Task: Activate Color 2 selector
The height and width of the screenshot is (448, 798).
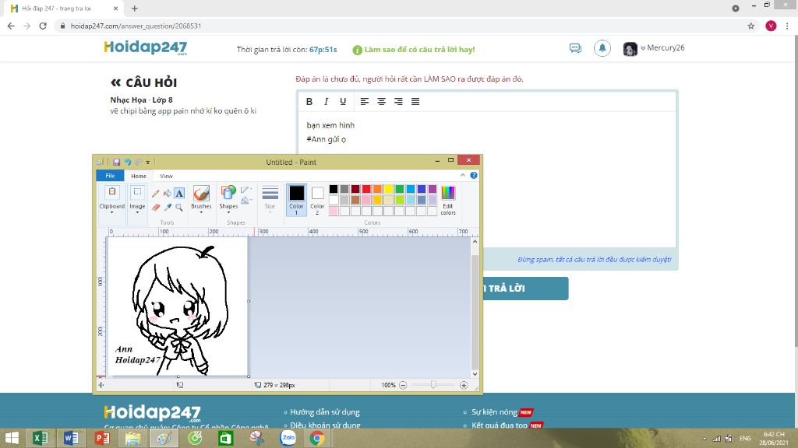Action: [x=317, y=200]
